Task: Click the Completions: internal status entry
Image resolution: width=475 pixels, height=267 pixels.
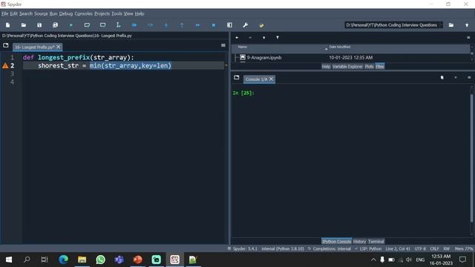Action: pyautogui.click(x=329, y=249)
